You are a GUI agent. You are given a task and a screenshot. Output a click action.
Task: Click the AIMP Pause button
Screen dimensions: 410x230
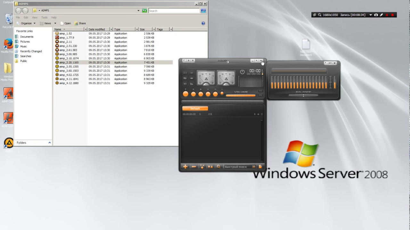(x=193, y=94)
